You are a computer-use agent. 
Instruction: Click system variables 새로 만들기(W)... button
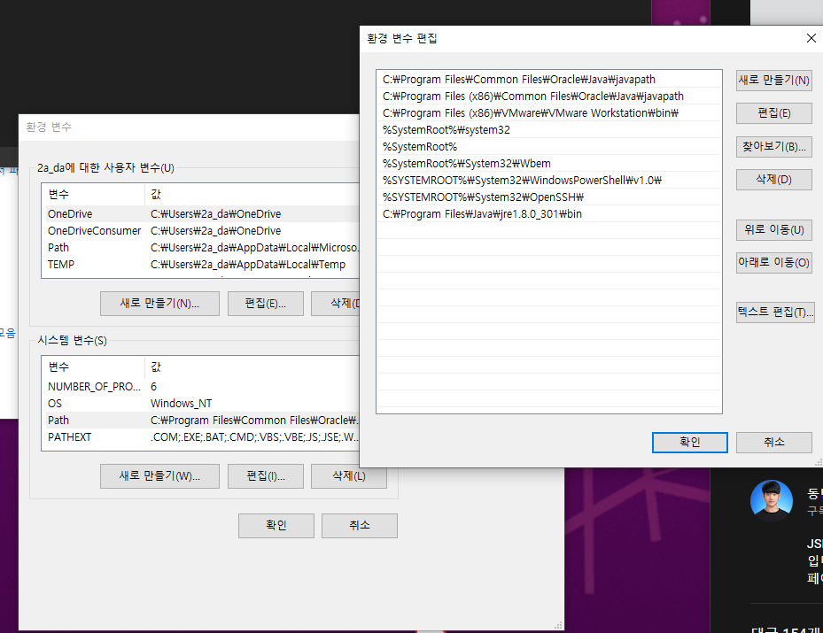159,476
